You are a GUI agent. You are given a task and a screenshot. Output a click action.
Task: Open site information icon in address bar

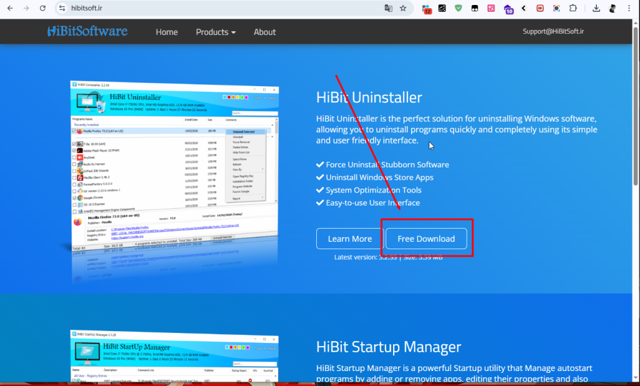coord(62,8)
